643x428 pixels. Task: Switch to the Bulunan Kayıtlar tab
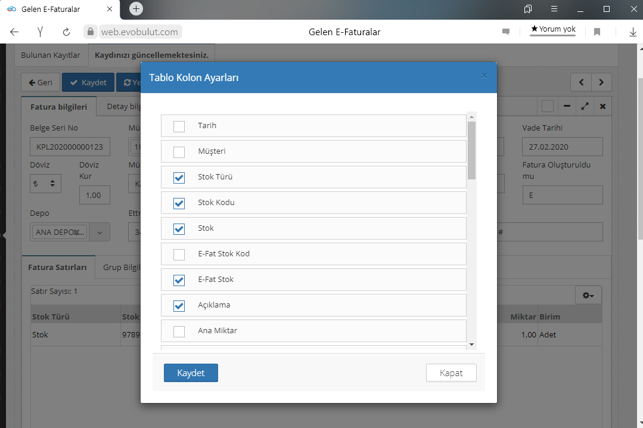click(x=51, y=55)
